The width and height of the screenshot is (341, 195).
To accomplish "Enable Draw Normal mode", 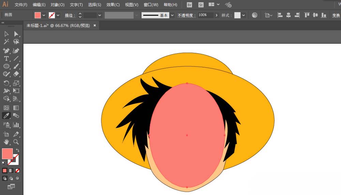I will (5, 178).
